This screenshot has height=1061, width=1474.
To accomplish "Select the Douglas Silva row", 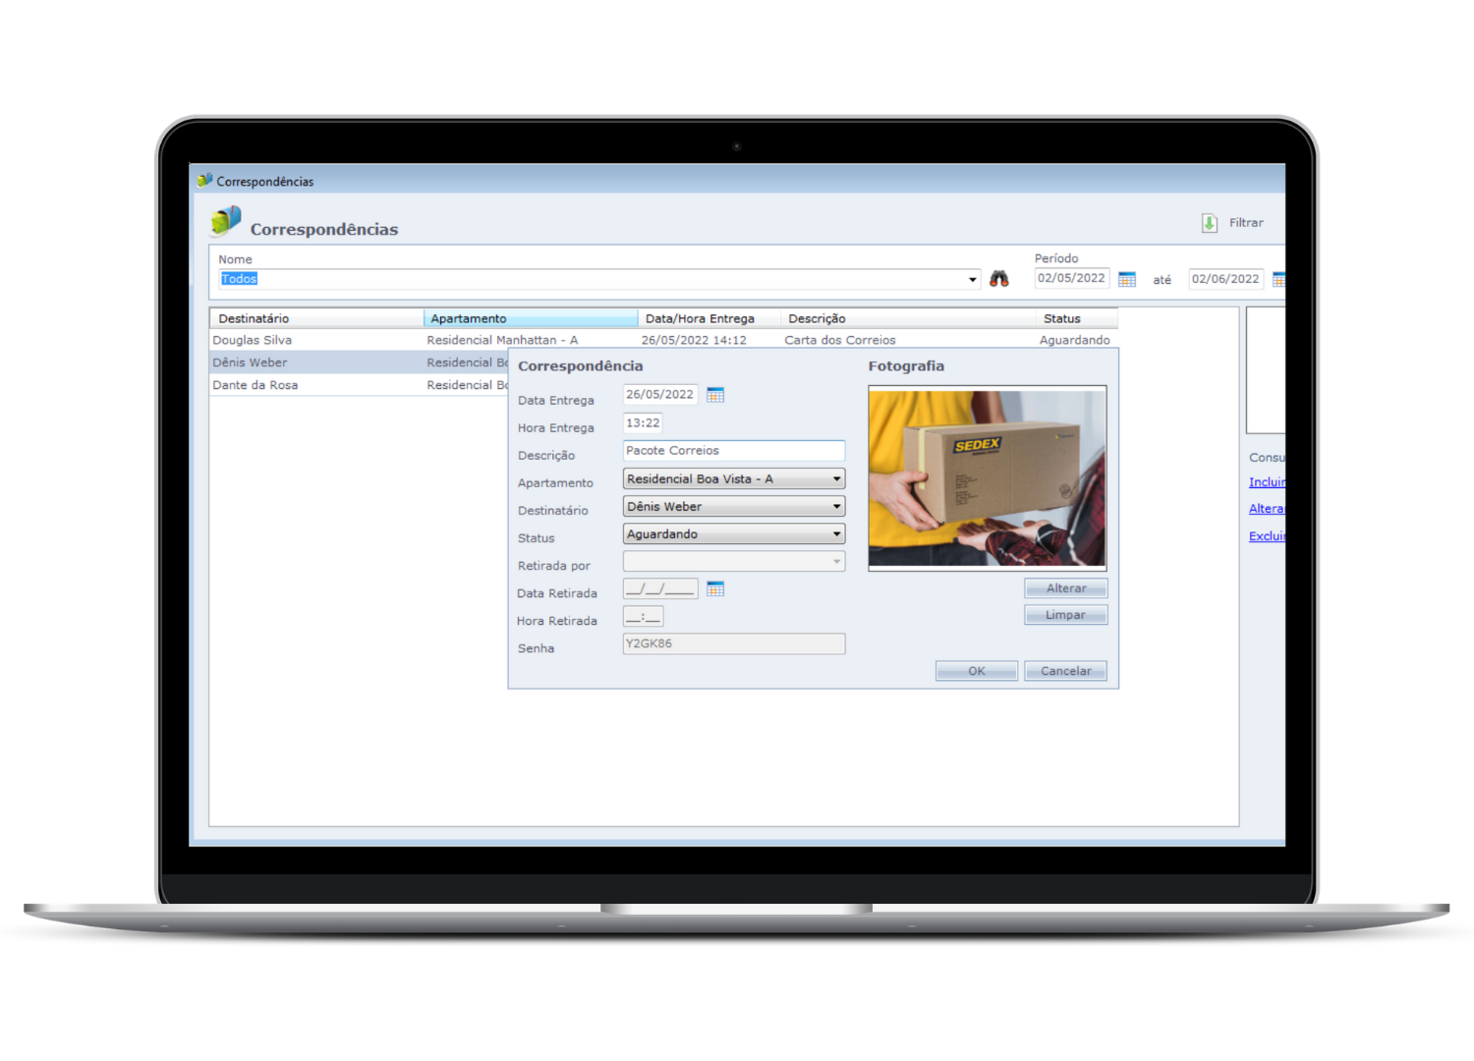I will 254,340.
